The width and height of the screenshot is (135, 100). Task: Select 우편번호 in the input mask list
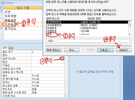(52, 31)
